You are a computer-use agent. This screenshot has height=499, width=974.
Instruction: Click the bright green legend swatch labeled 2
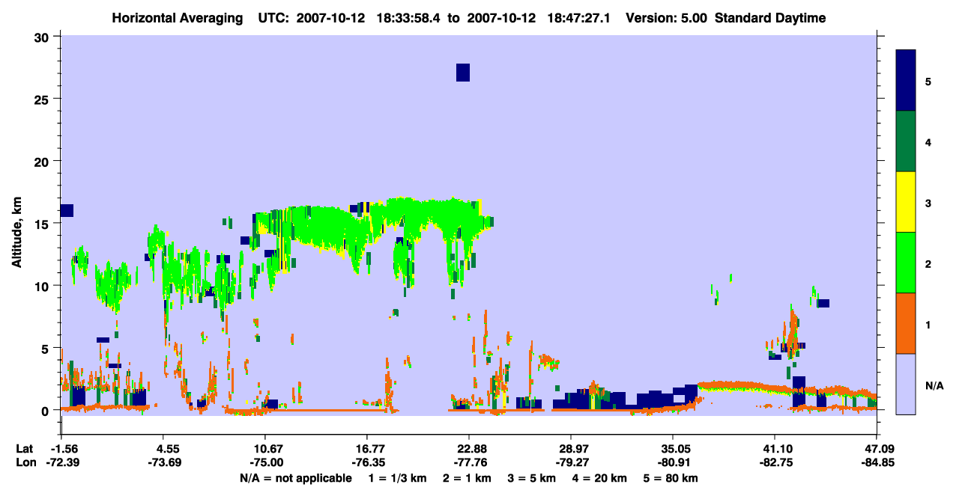(x=906, y=263)
